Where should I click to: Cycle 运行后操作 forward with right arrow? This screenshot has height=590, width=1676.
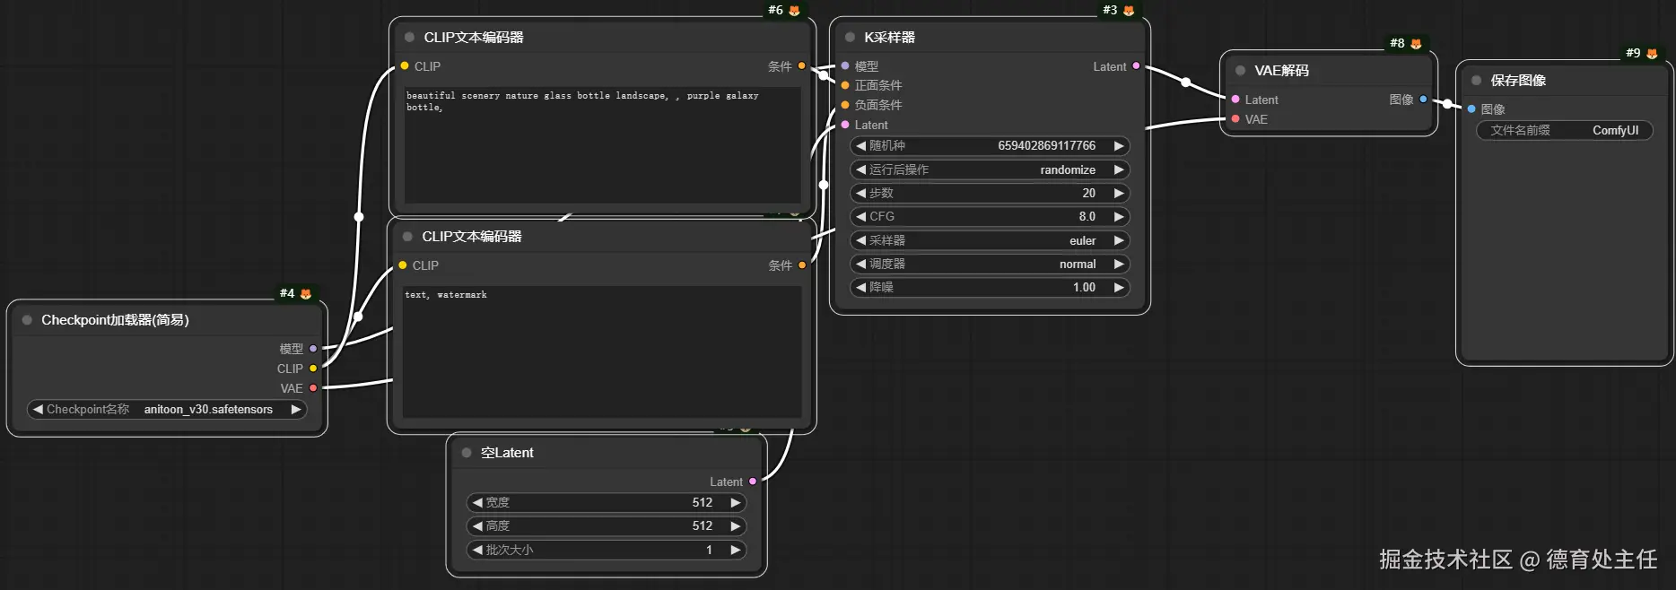1119,169
